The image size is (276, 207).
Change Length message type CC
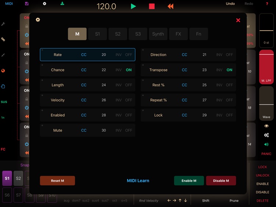pos(84,85)
